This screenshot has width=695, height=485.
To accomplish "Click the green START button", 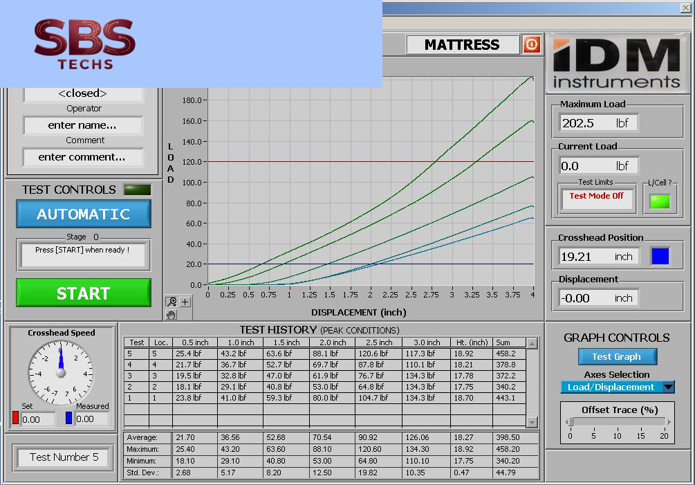I will click(x=83, y=293).
